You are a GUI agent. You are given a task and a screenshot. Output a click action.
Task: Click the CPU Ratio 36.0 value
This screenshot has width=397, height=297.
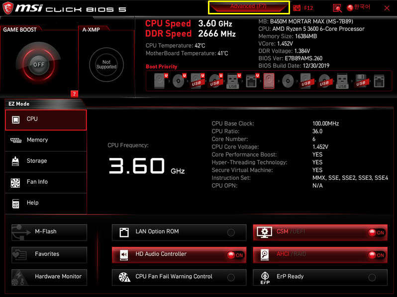[317, 131]
